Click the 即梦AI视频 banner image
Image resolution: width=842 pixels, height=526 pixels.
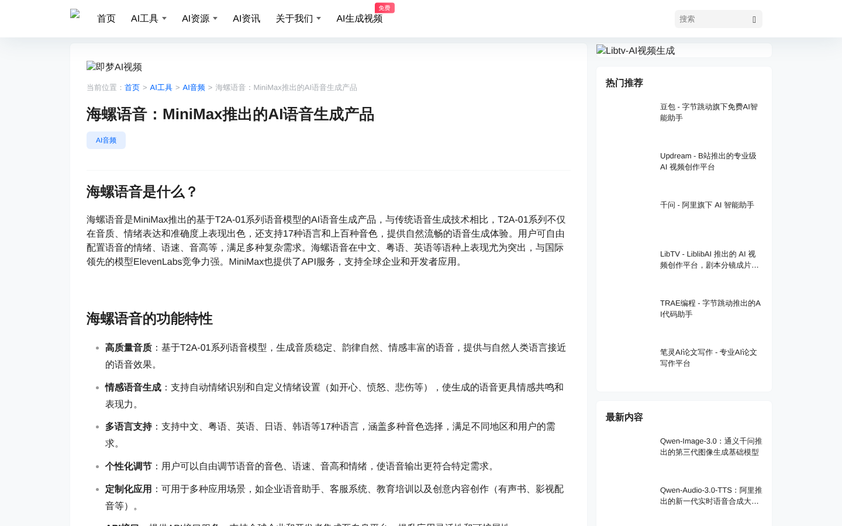pos(115,67)
